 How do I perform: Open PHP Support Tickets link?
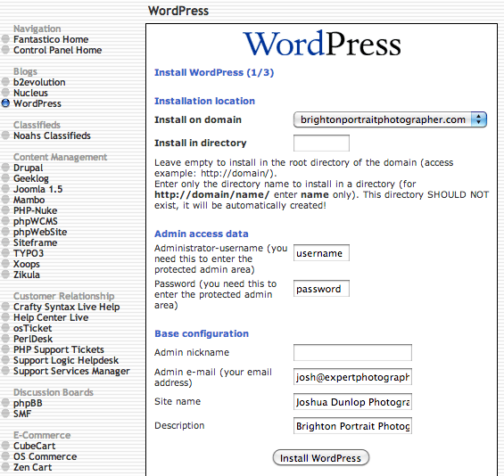point(59,349)
